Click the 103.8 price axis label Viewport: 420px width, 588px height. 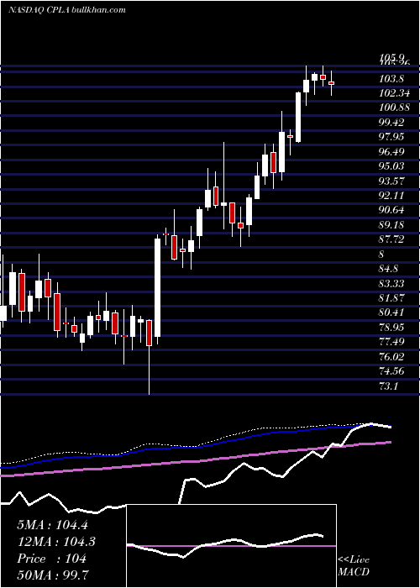click(x=391, y=79)
